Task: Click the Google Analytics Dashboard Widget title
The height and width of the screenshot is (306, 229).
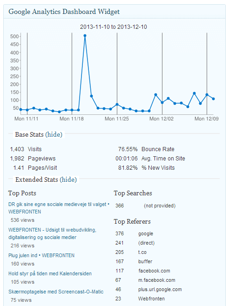Action: pos(64,12)
